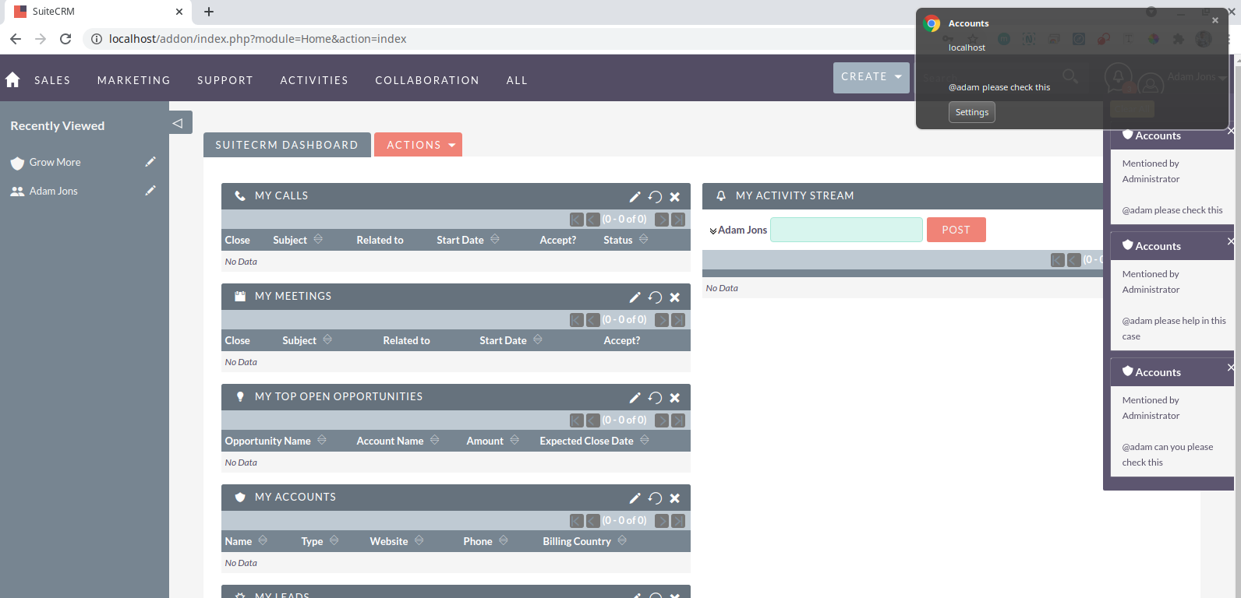The height and width of the screenshot is (598, 1241).
Task: Open the CREATE dropdown
Action: (x=872, y=77)
